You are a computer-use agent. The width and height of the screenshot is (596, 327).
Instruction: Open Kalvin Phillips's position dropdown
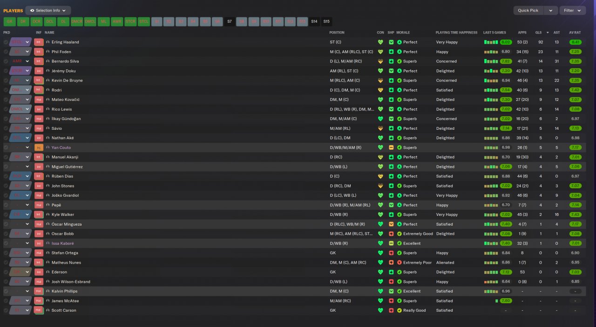[x=20, y=291]
